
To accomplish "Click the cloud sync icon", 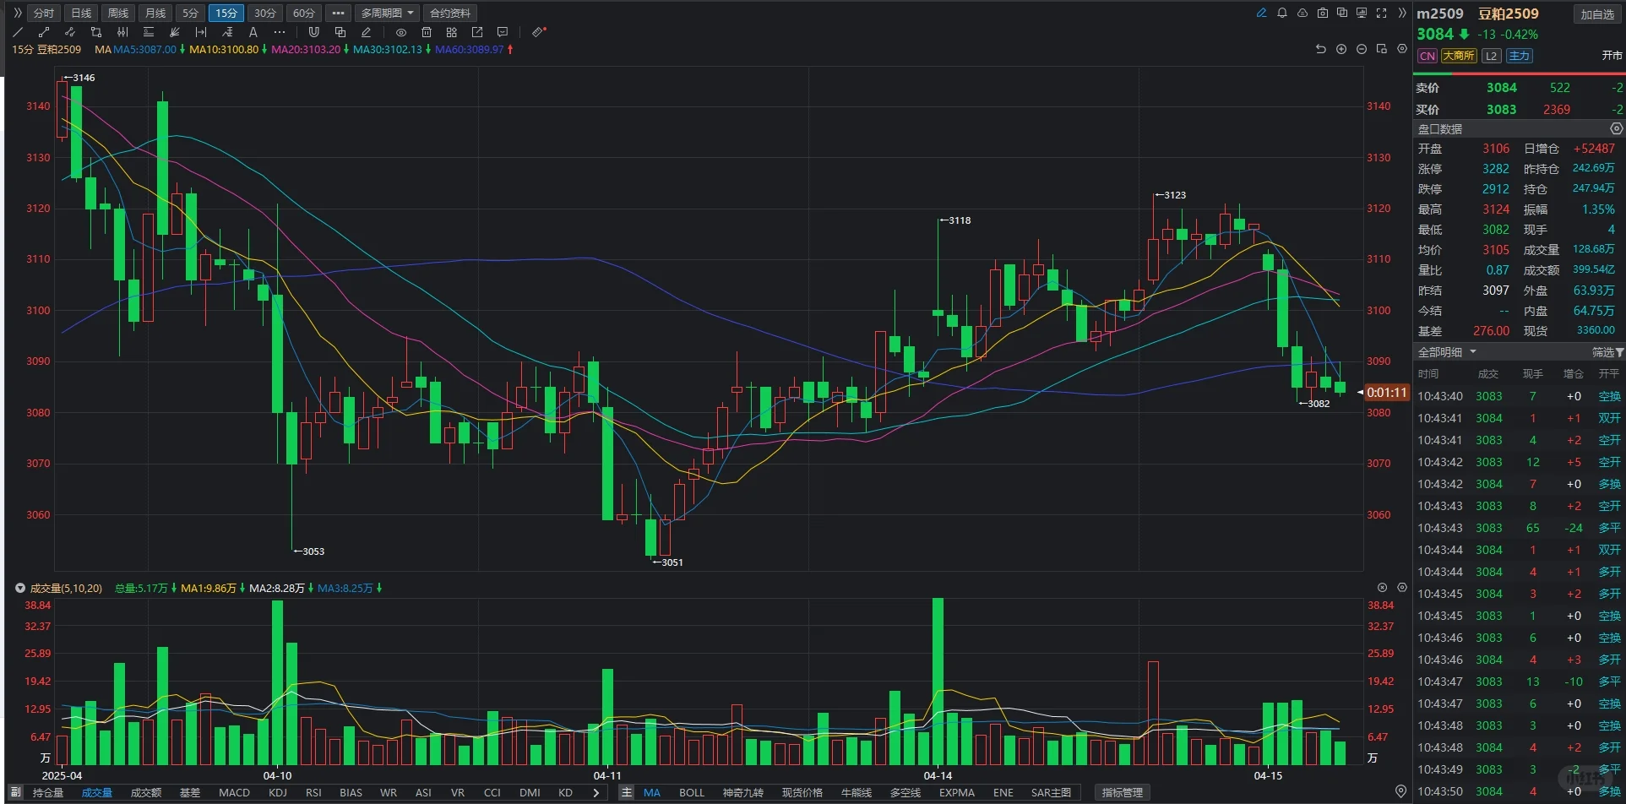I will pyautogui.click(x=1302, y=13).
